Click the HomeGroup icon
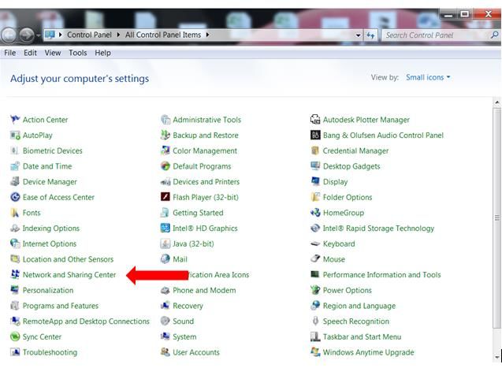 click(315, 213)
